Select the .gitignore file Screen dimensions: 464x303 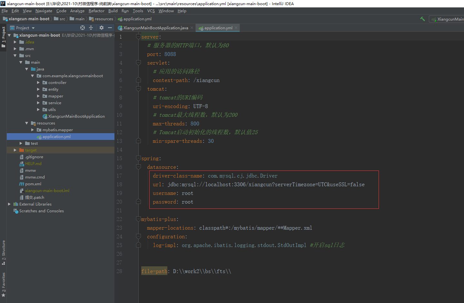[34, 157]
